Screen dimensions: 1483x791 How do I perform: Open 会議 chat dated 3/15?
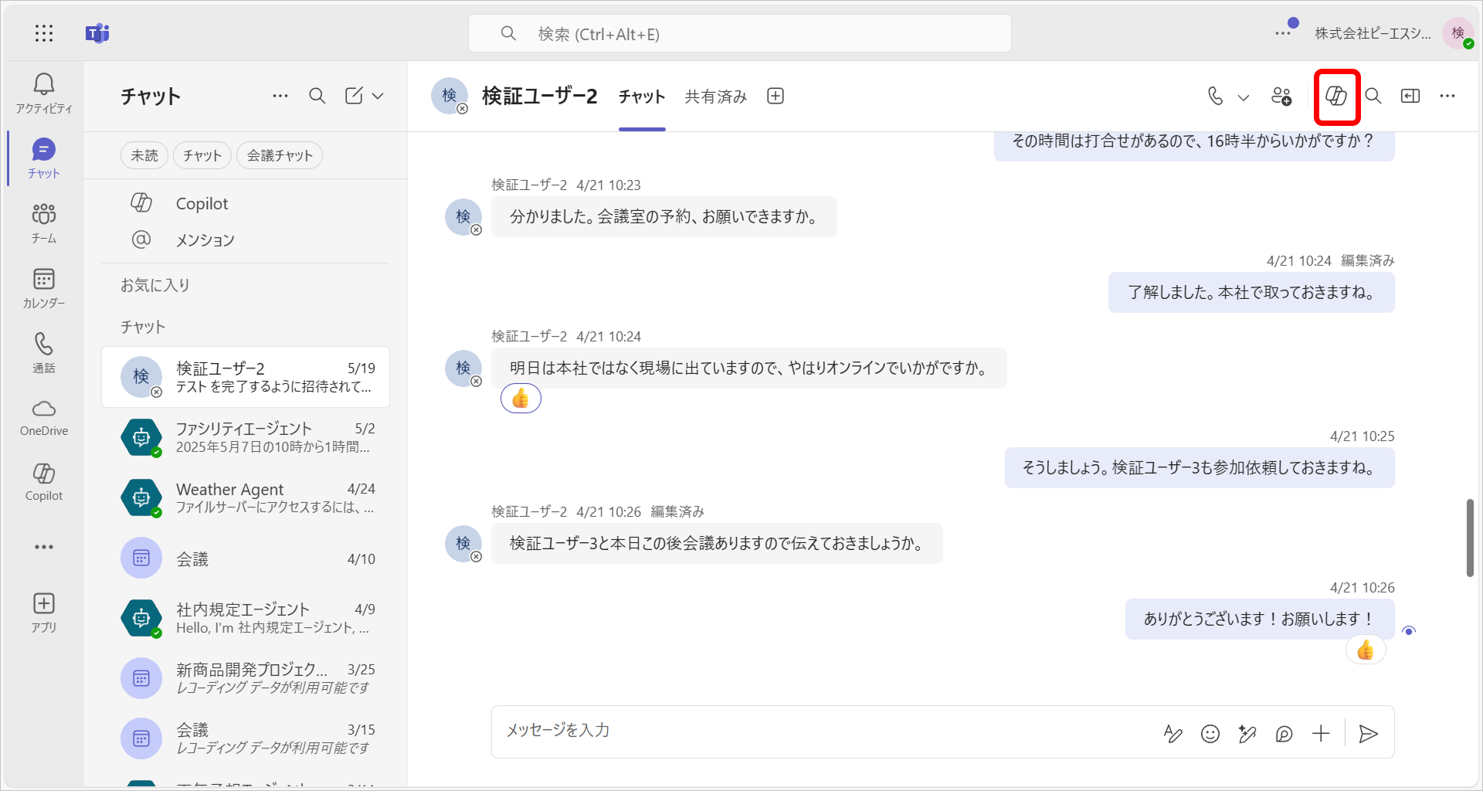[246, 738]
